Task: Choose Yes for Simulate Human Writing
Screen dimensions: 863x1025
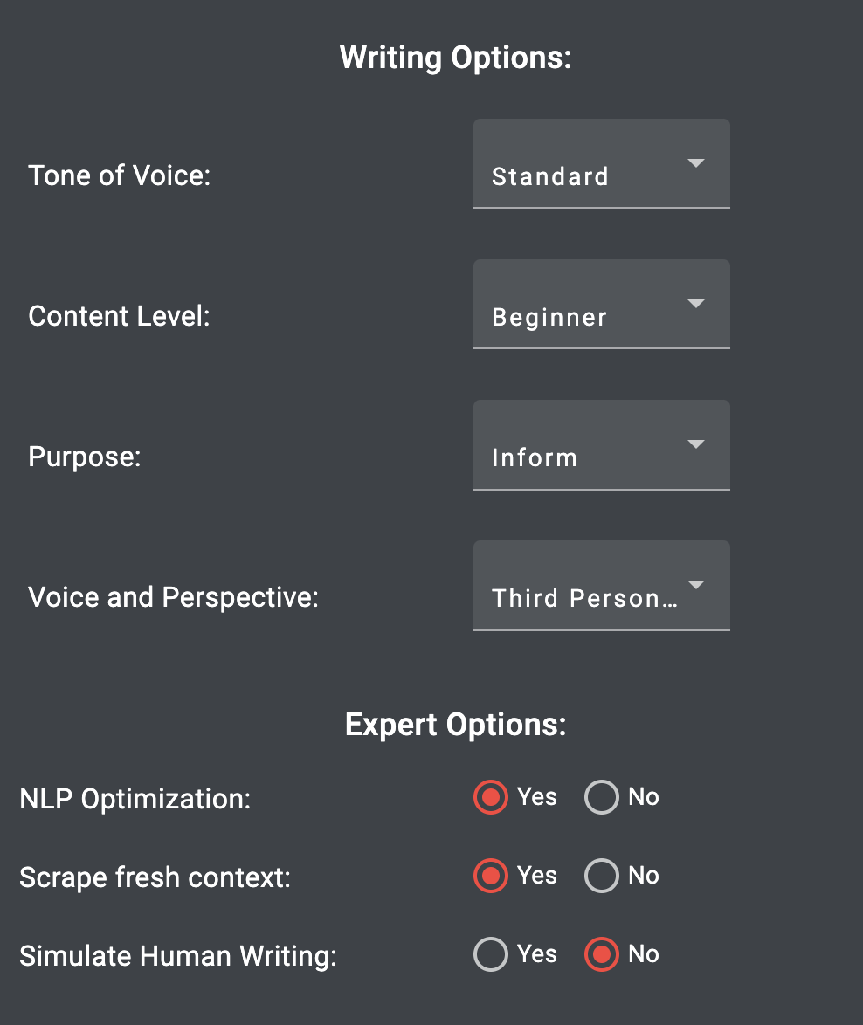Action: coord(491,954)
